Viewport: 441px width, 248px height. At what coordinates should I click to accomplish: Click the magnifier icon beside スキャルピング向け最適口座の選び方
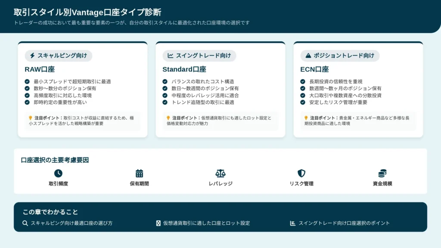point(25,223)
